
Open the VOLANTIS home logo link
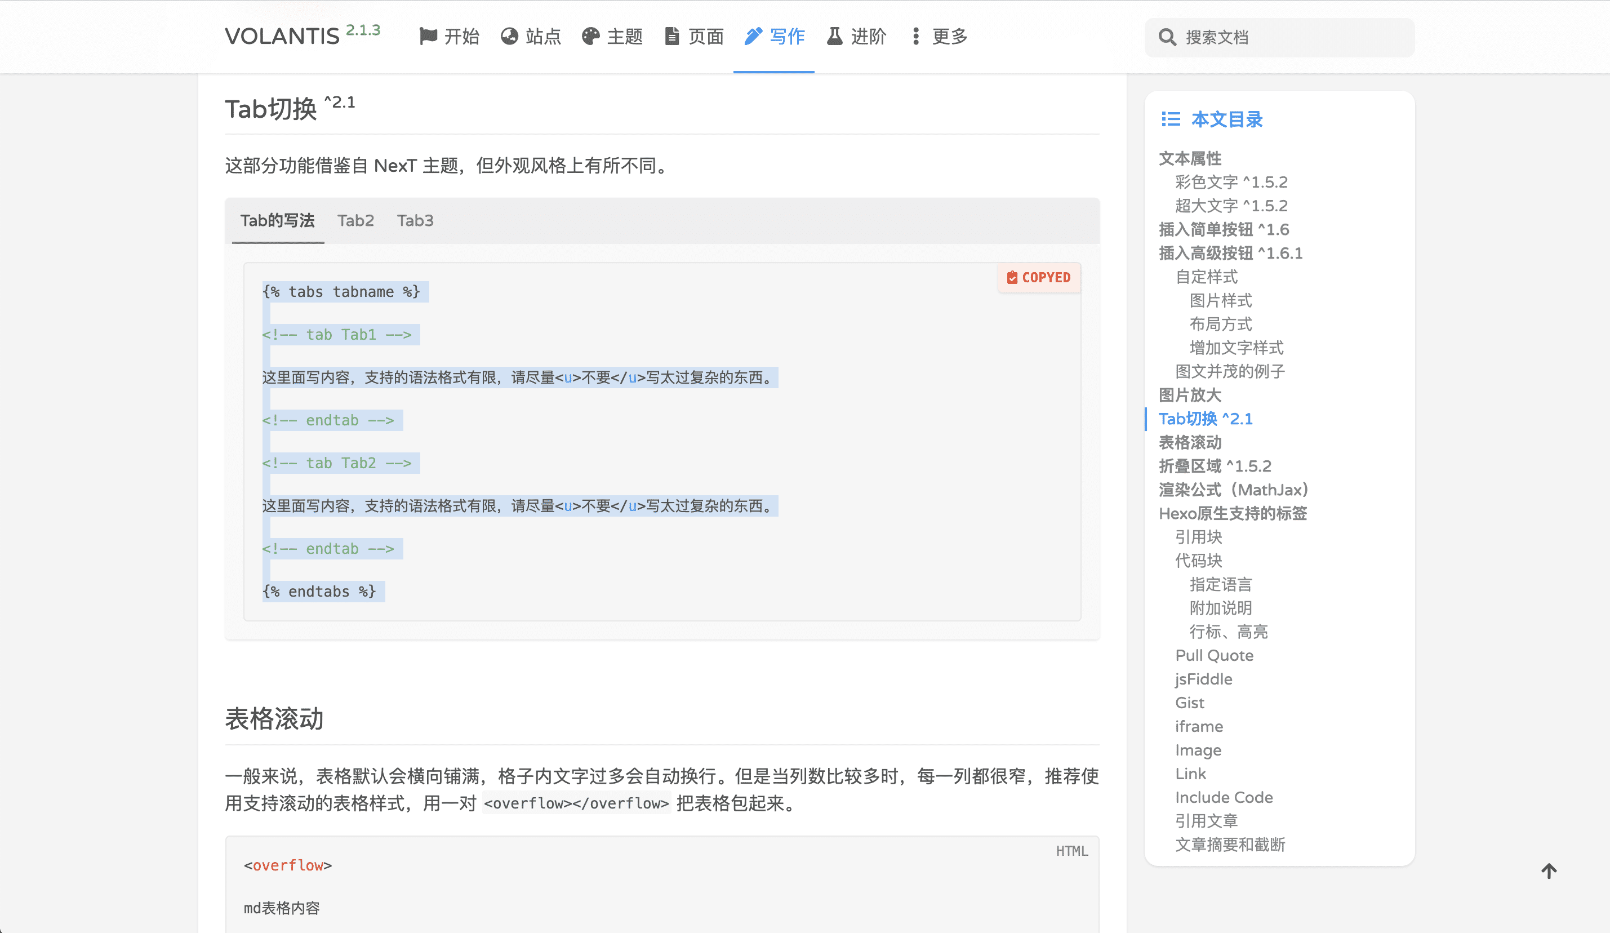tap(282, 37)
